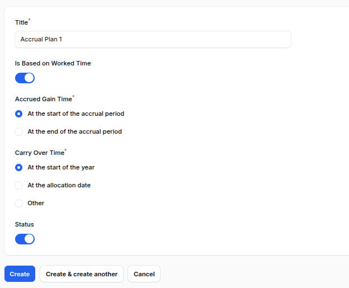
Task: Click the 'At the allocation date' label text
Action: [59, 185]
